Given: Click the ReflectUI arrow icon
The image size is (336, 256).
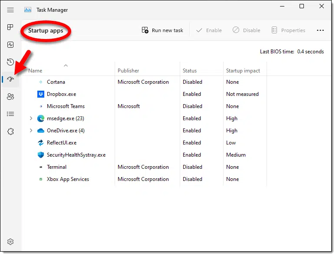Looking at the screenshot, I should 41,143.
